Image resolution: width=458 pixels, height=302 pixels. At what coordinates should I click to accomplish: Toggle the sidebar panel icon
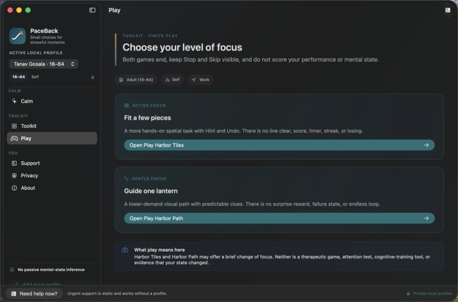(x=92, y=10)
